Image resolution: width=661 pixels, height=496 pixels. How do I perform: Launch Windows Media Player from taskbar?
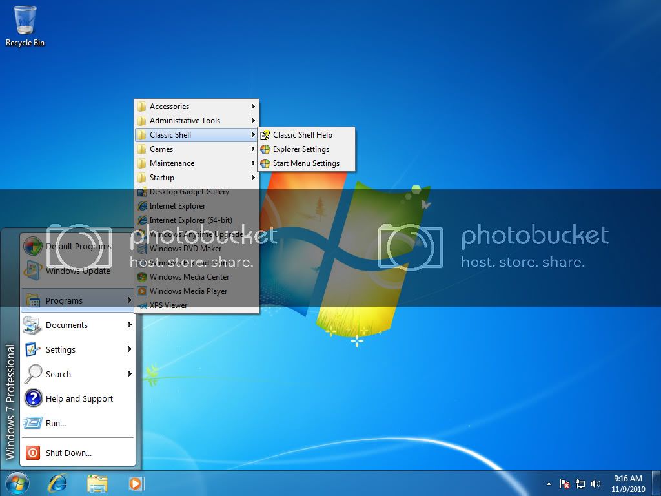pyautogui.click(x=136, y=483)
